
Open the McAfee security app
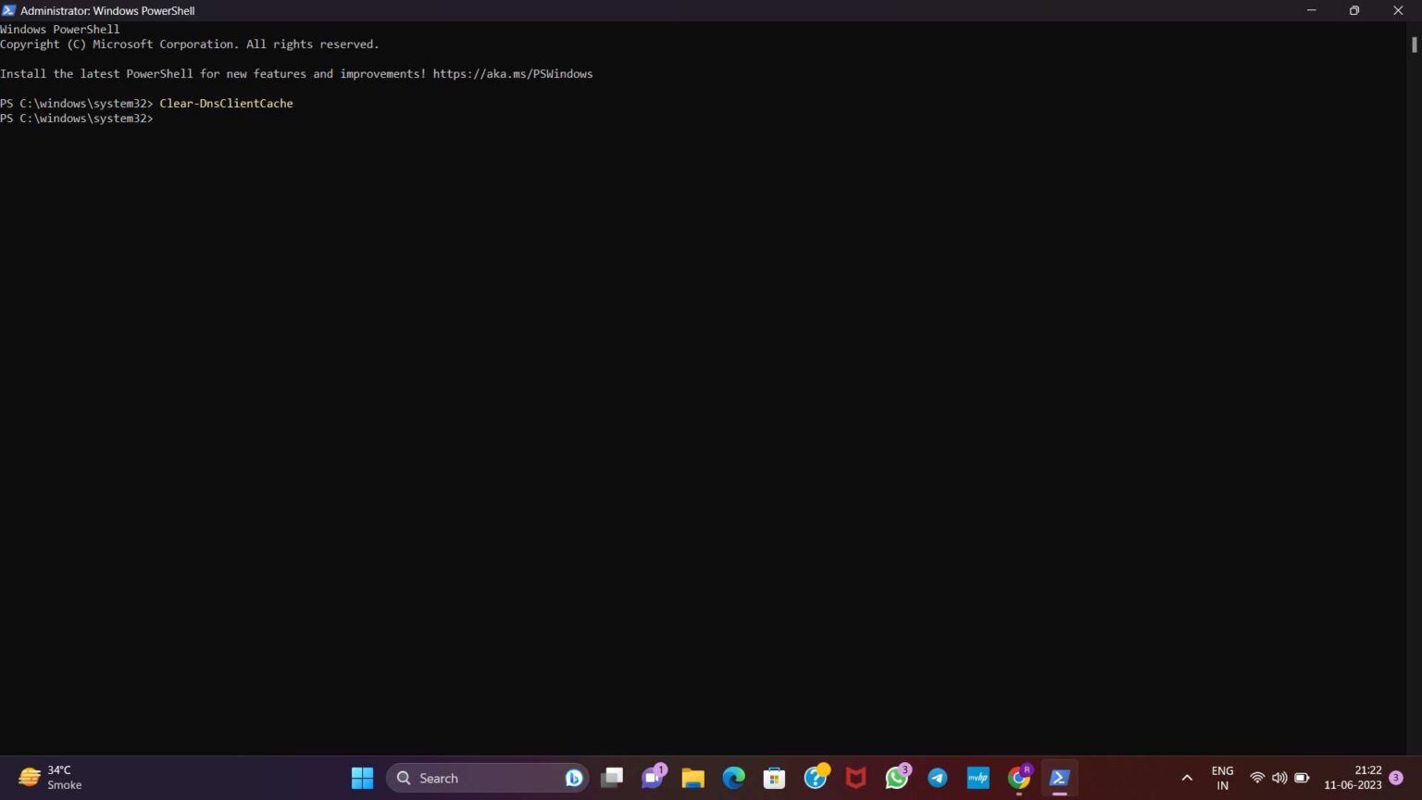pos(854,778)
